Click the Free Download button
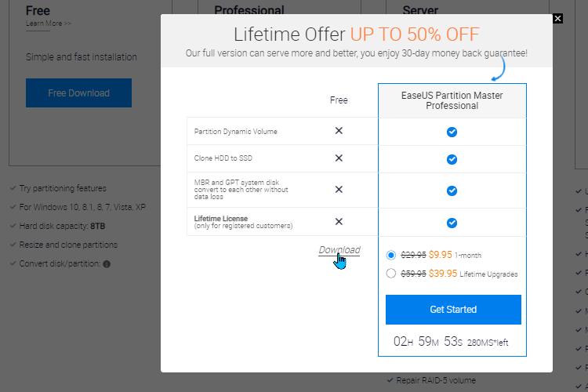Screen dimensions: 588x392 (78, 93)
